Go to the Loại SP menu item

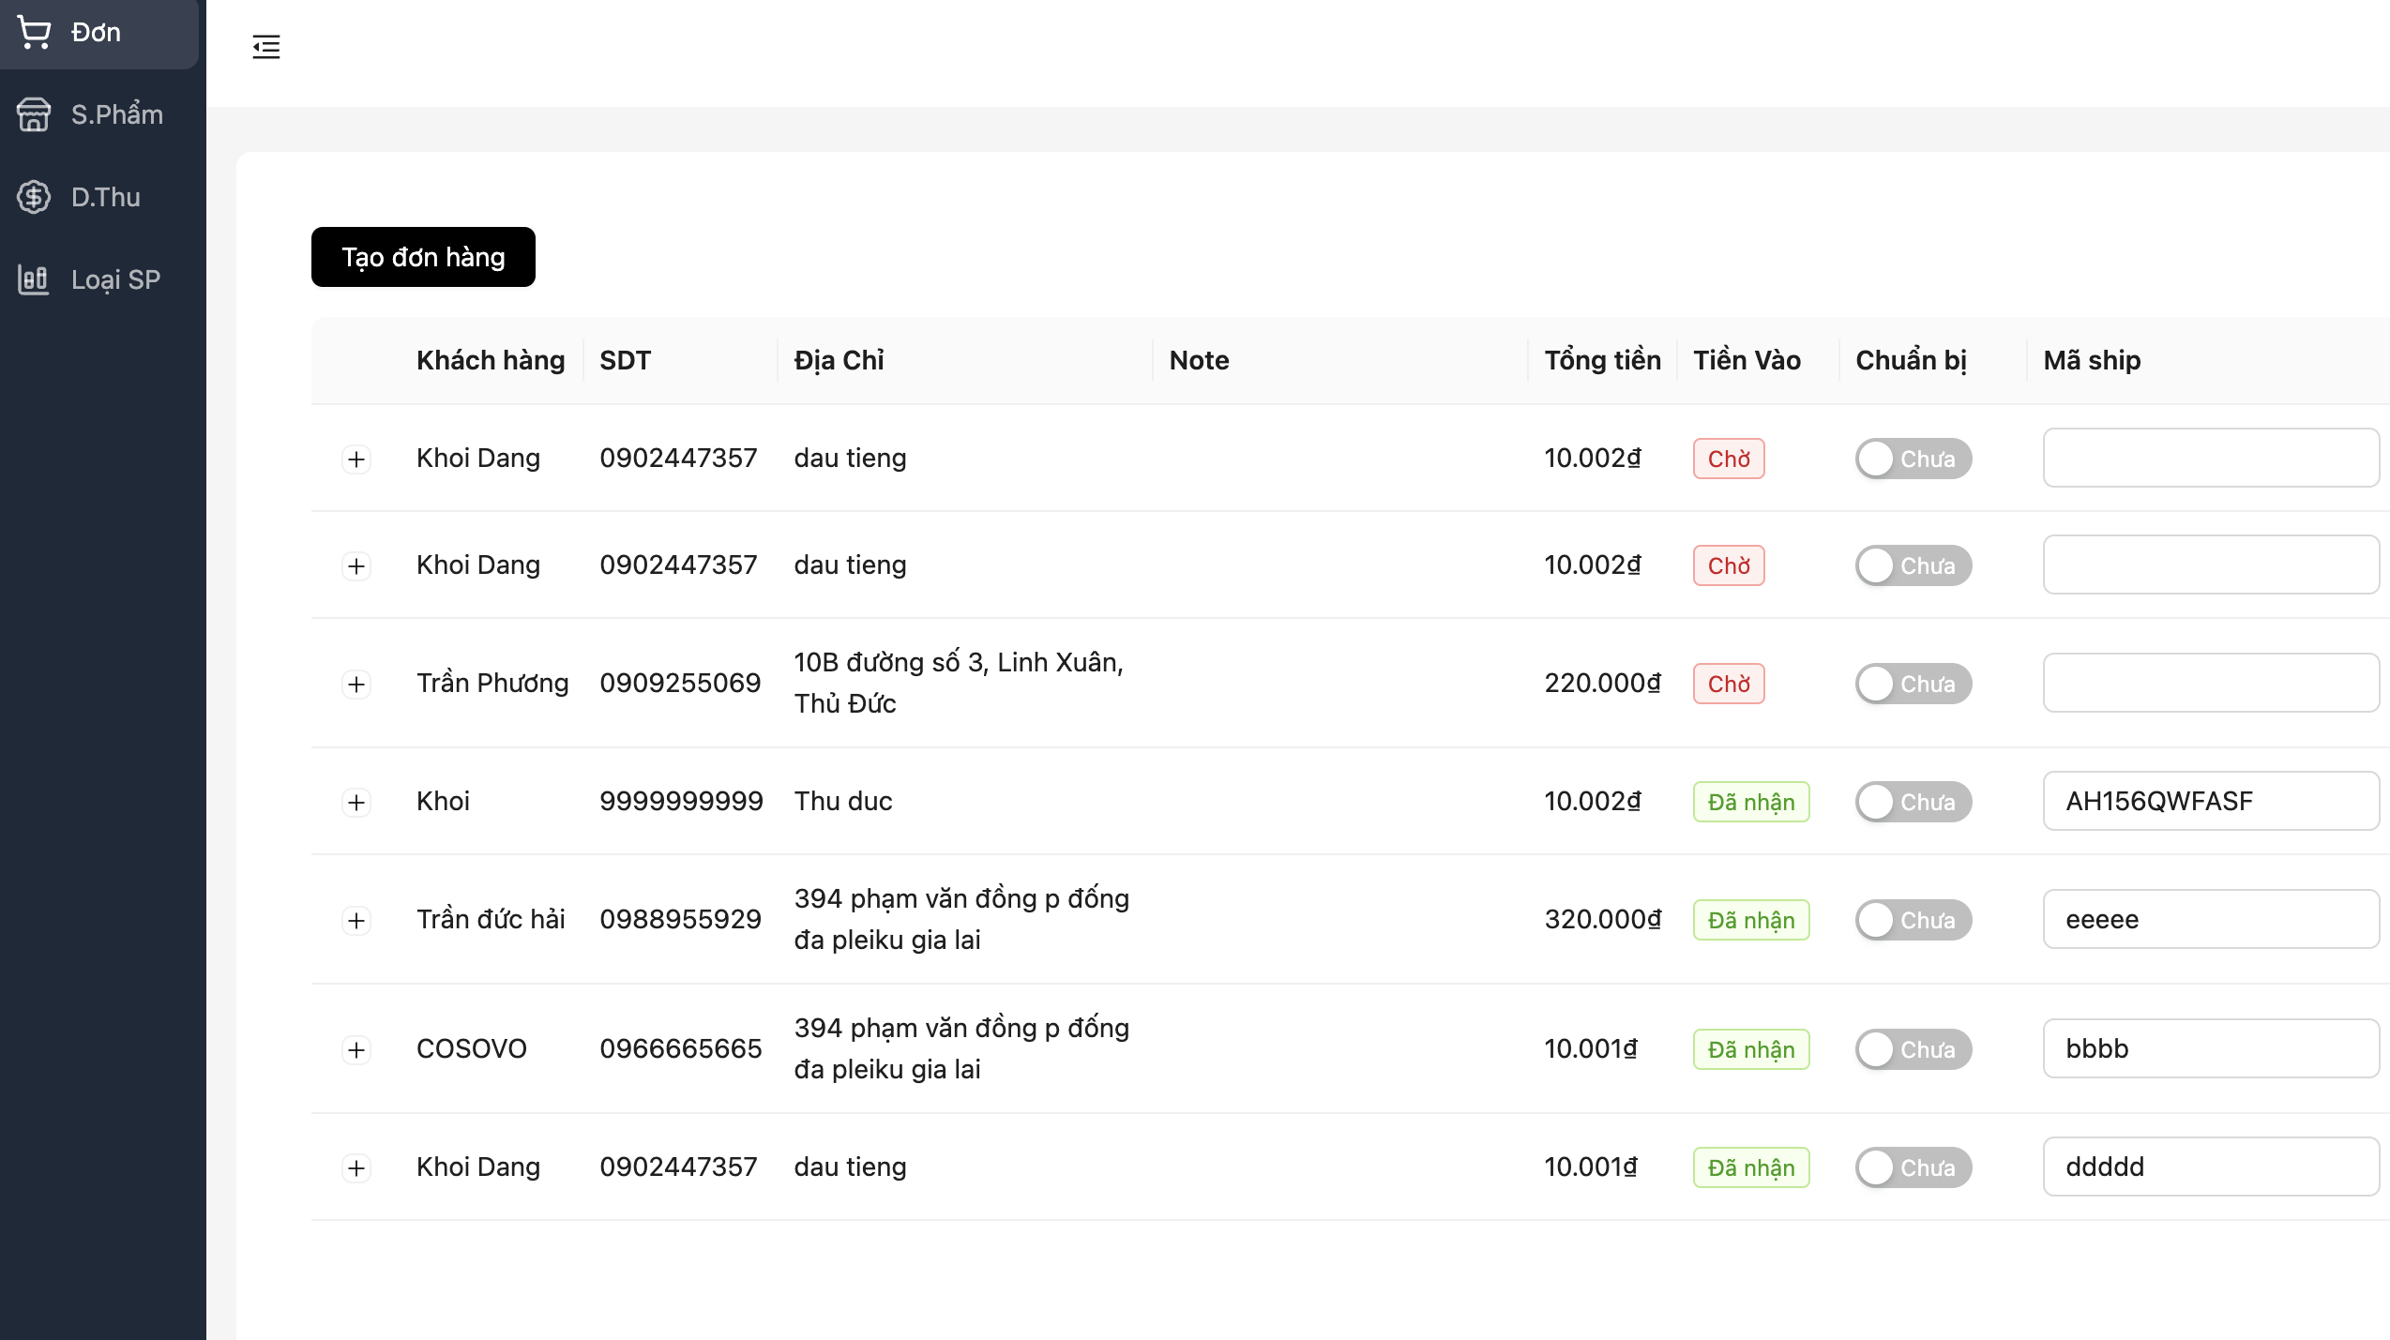coord(115,279)
